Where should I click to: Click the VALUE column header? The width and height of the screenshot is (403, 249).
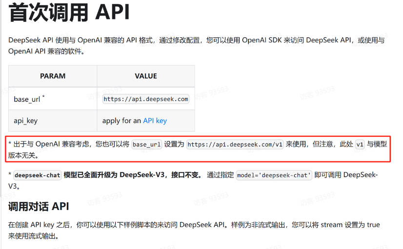coord(146,76)
